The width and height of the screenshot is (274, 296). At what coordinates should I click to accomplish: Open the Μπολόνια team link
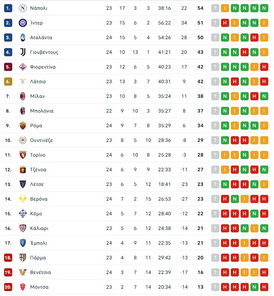point(42,111)
